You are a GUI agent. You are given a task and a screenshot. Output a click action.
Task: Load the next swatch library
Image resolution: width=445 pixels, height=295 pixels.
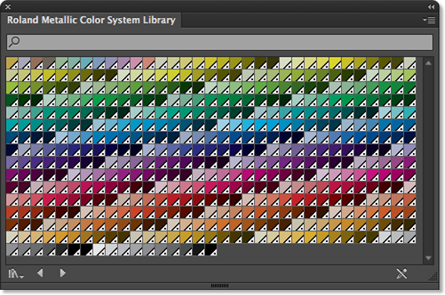[63, 273]
